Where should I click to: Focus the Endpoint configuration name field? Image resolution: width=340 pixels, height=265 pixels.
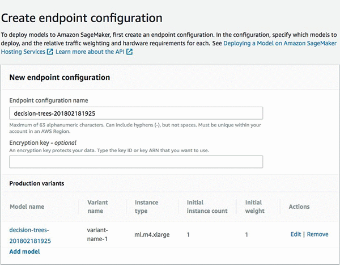pyautogui.click(x=136, y=112)
